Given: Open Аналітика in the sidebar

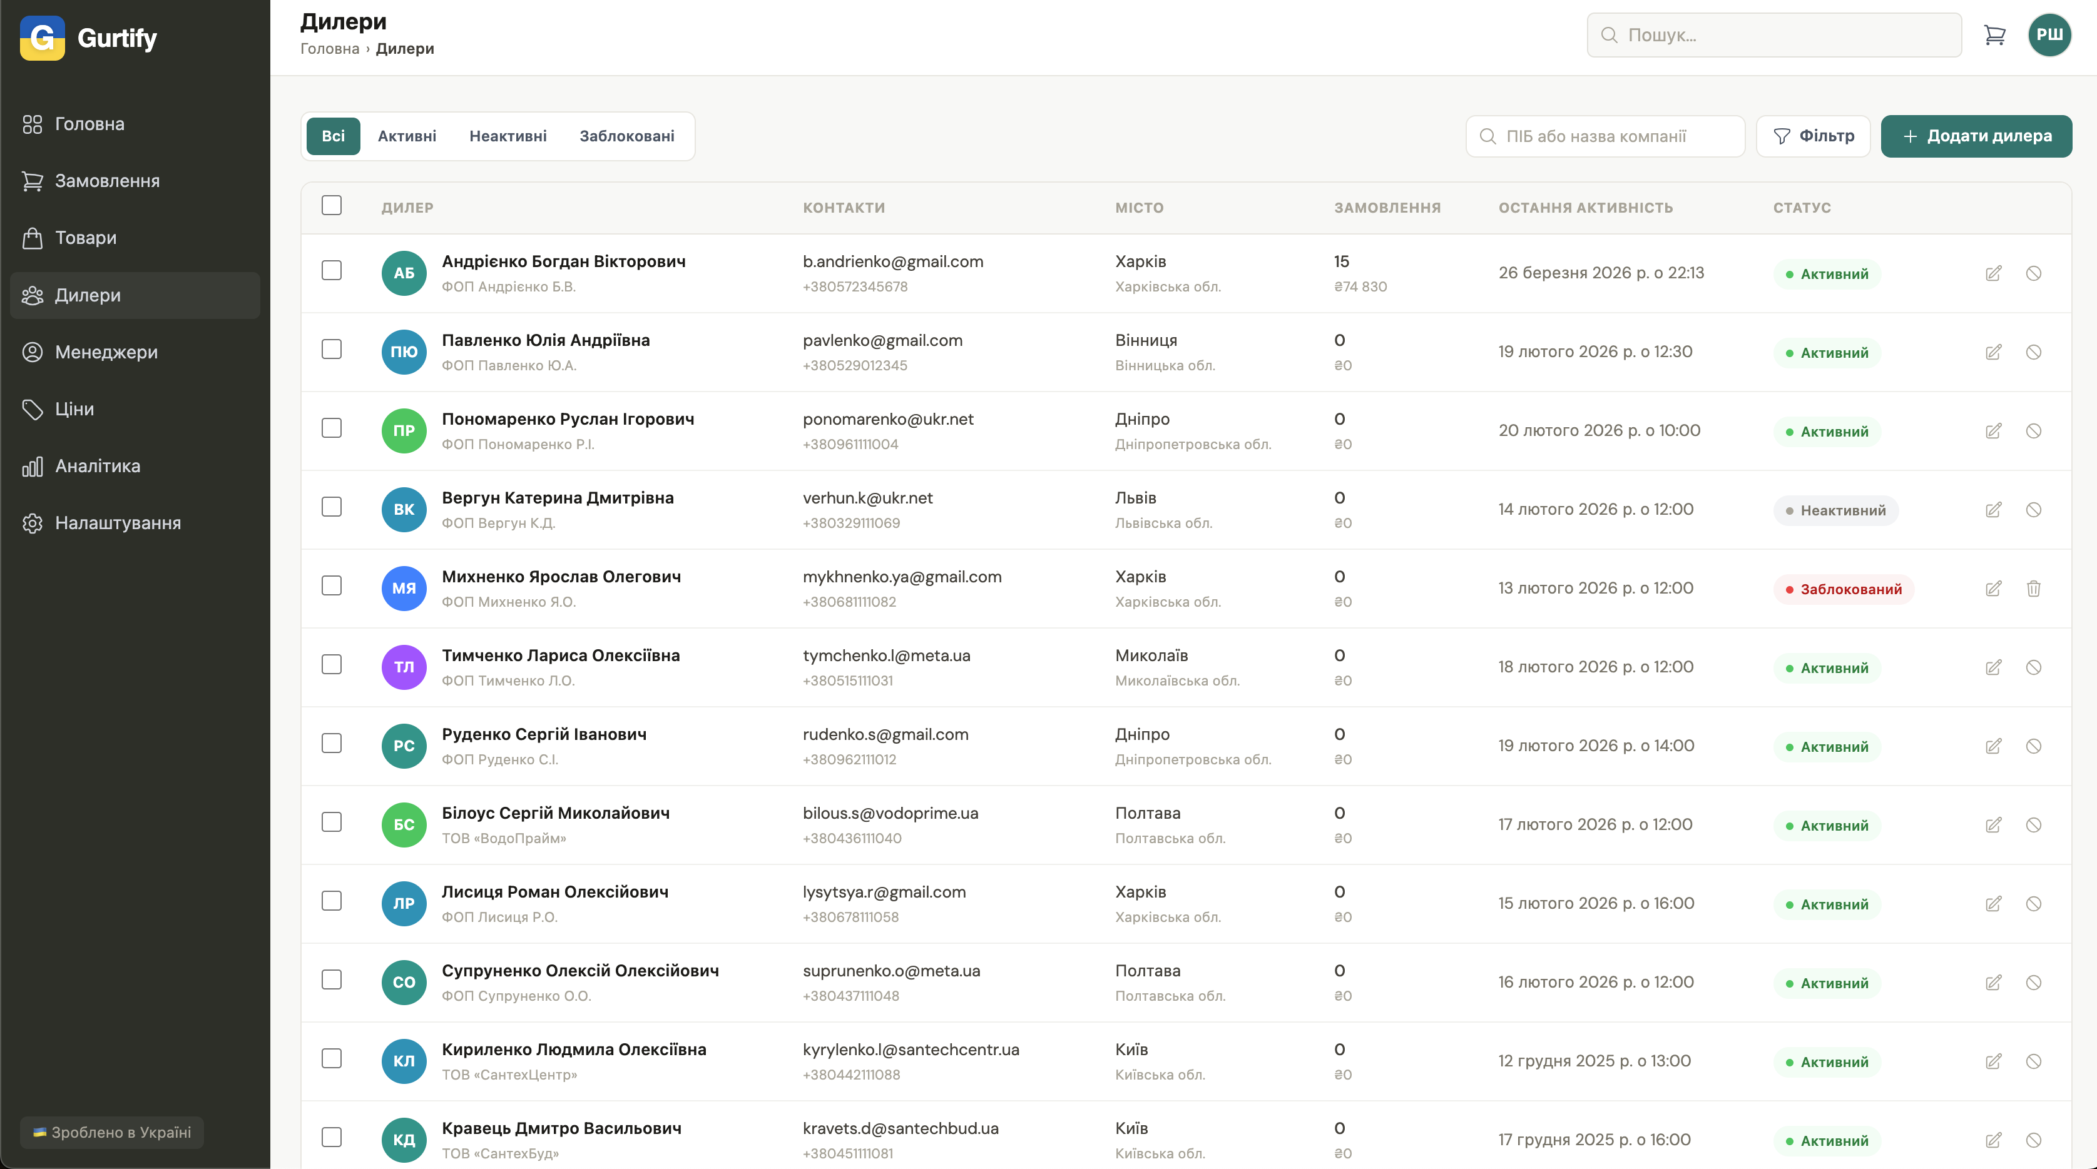Looking at the screenshot, I should coord(97,466).
